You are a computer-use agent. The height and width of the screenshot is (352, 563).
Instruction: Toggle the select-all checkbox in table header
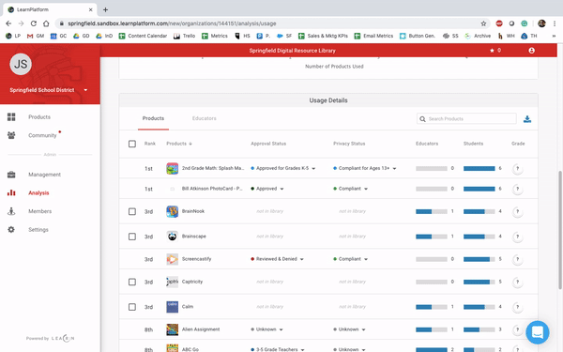pyautogui.click(x=132, y=144)
